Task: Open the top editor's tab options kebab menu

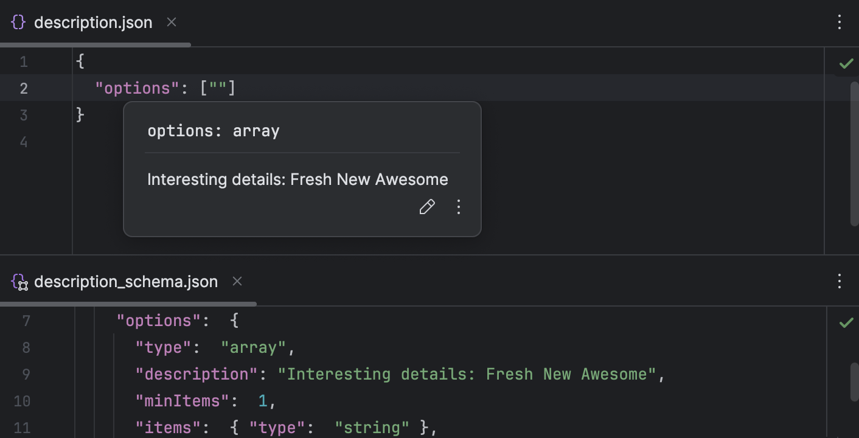Action: [x=839, y=22]
